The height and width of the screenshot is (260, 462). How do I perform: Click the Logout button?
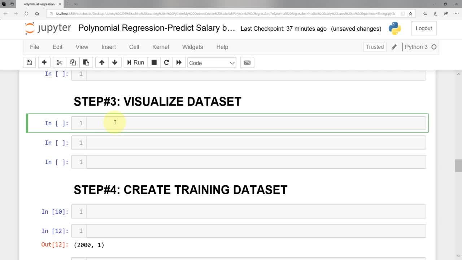tap(424, 28)
